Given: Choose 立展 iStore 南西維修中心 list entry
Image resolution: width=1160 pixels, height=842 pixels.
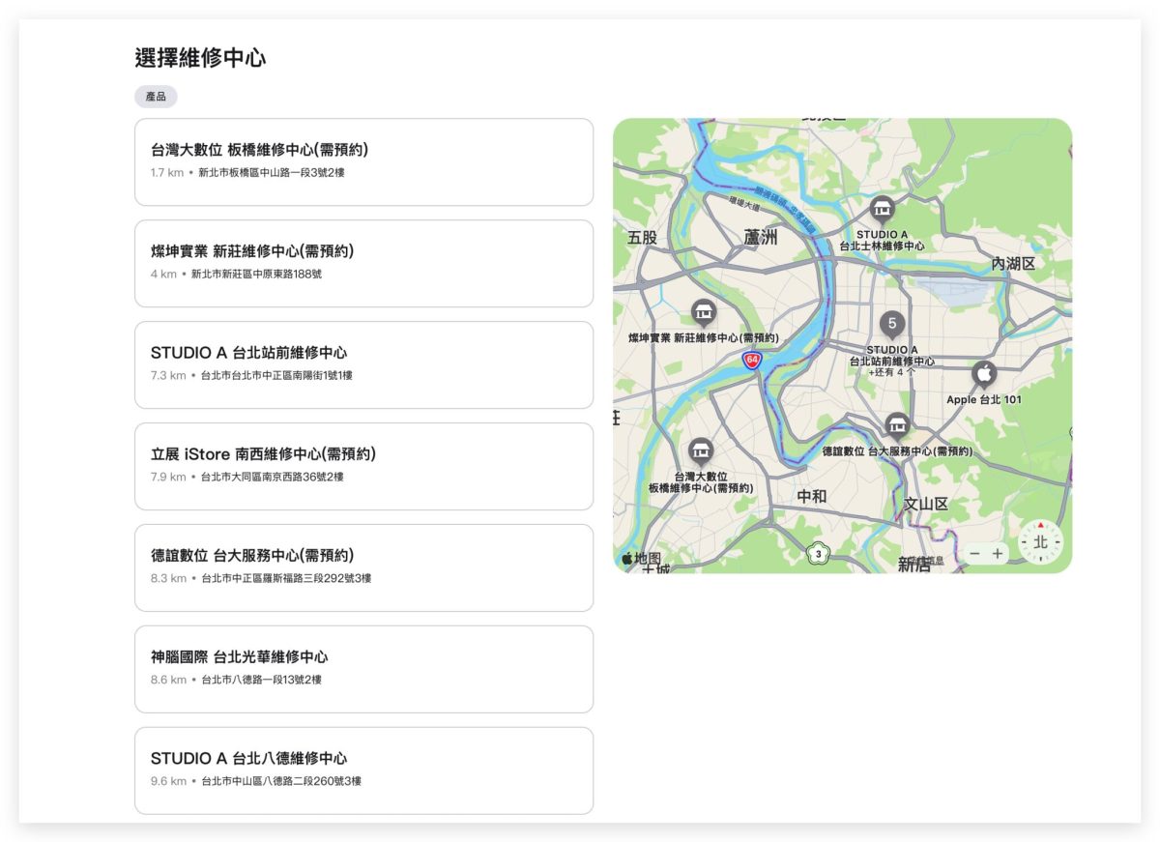Looking at the screenshot, I should point(364,466).
